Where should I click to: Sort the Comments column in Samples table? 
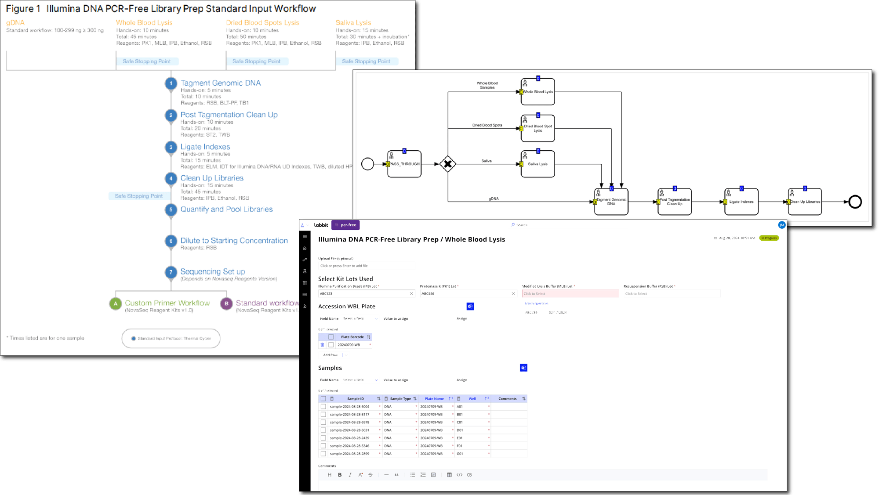(x=524, y=399)
